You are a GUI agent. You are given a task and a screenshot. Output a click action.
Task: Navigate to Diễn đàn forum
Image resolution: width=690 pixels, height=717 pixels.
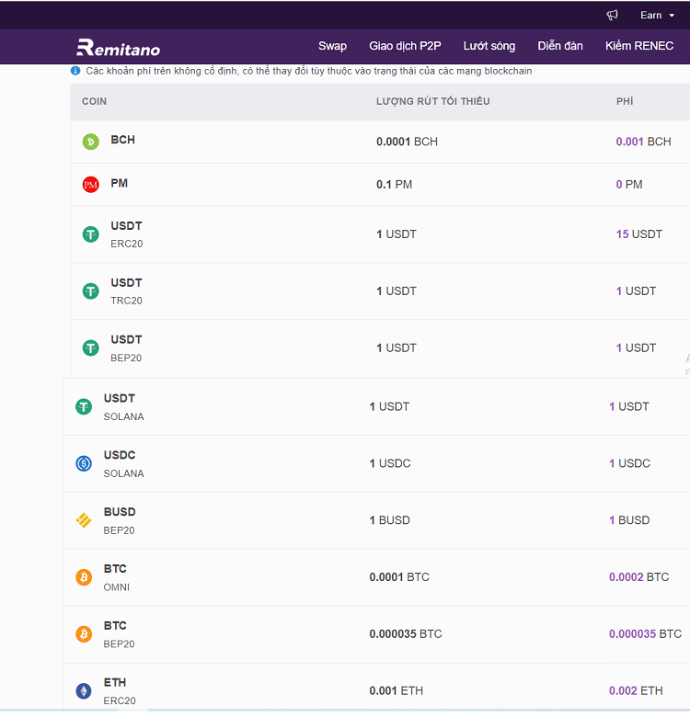(x=560, y=46)
